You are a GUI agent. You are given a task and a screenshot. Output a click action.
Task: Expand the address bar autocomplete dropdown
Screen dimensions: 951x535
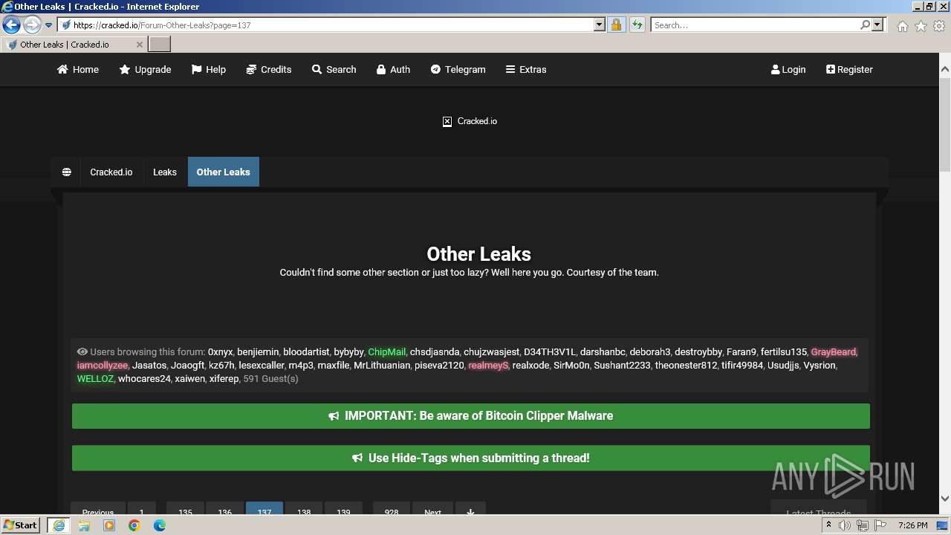[600, 25]
